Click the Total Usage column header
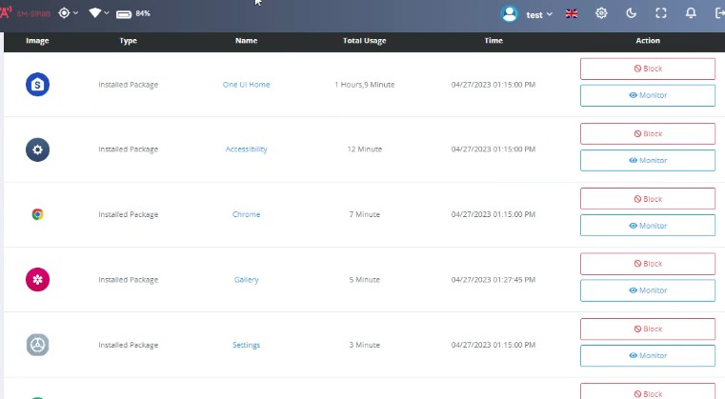The width and height of the screenshot is (725, 399). [x=364, y=41]
